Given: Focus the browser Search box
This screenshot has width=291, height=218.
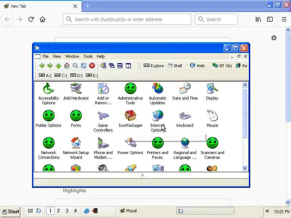Looking at the screenshot, I should (x=216, y=19).
